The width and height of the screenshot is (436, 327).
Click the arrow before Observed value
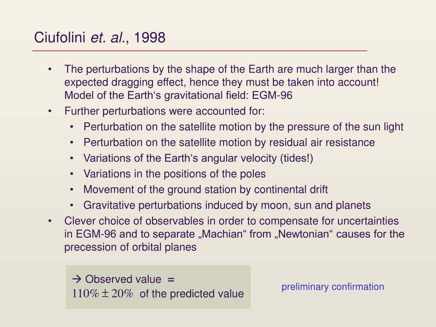pos(77,279)
